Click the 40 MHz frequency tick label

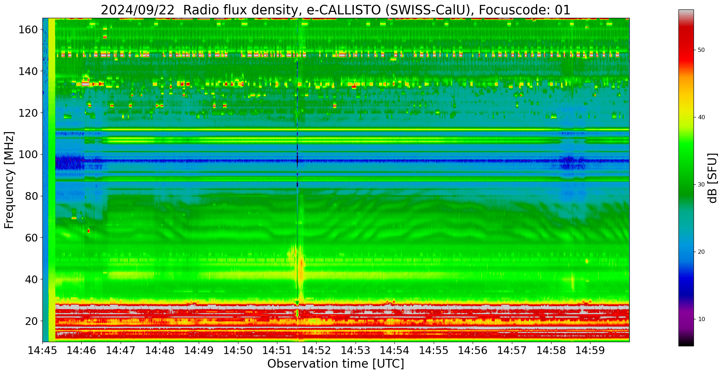pos(32,279)
